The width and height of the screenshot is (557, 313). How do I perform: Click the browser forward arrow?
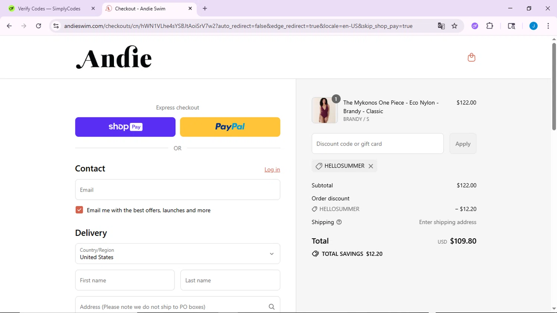point(24,26)
